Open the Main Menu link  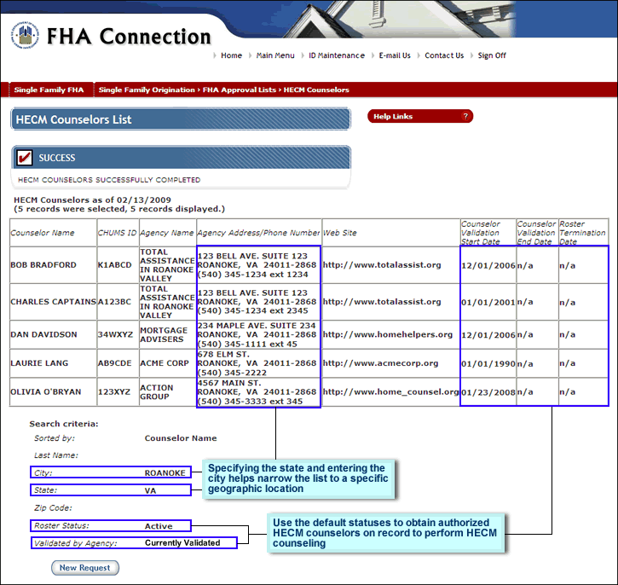click(275, 55)
